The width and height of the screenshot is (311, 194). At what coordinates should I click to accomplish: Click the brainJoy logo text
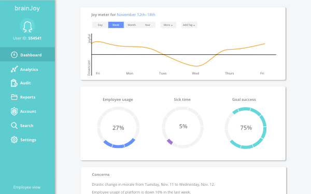pos(27,8)
